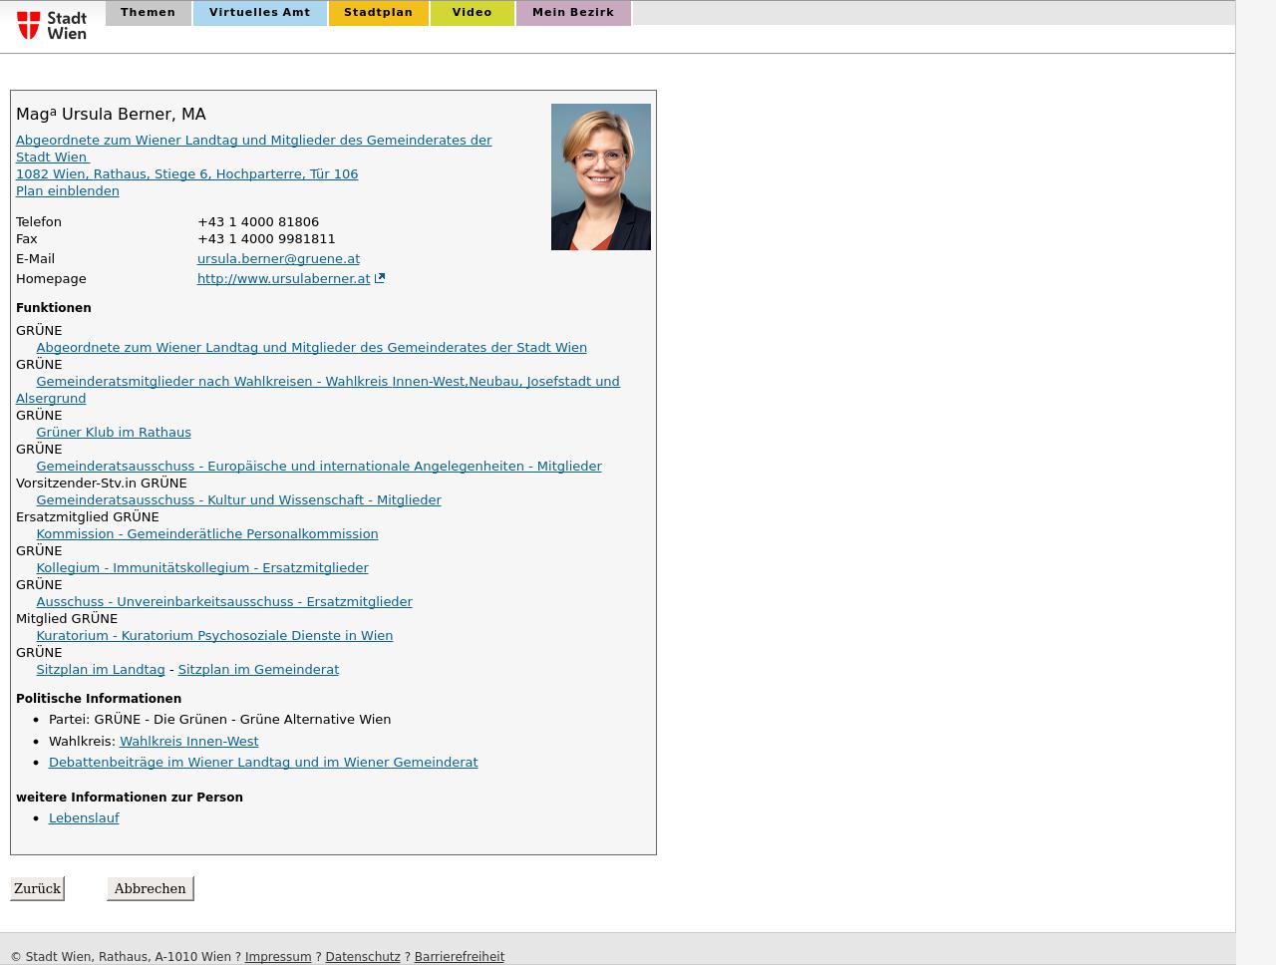View Sitzplan im Gemeinderat
Image resolution: width=1276 pixels, height=965 pixels.
tap(258, 670)
